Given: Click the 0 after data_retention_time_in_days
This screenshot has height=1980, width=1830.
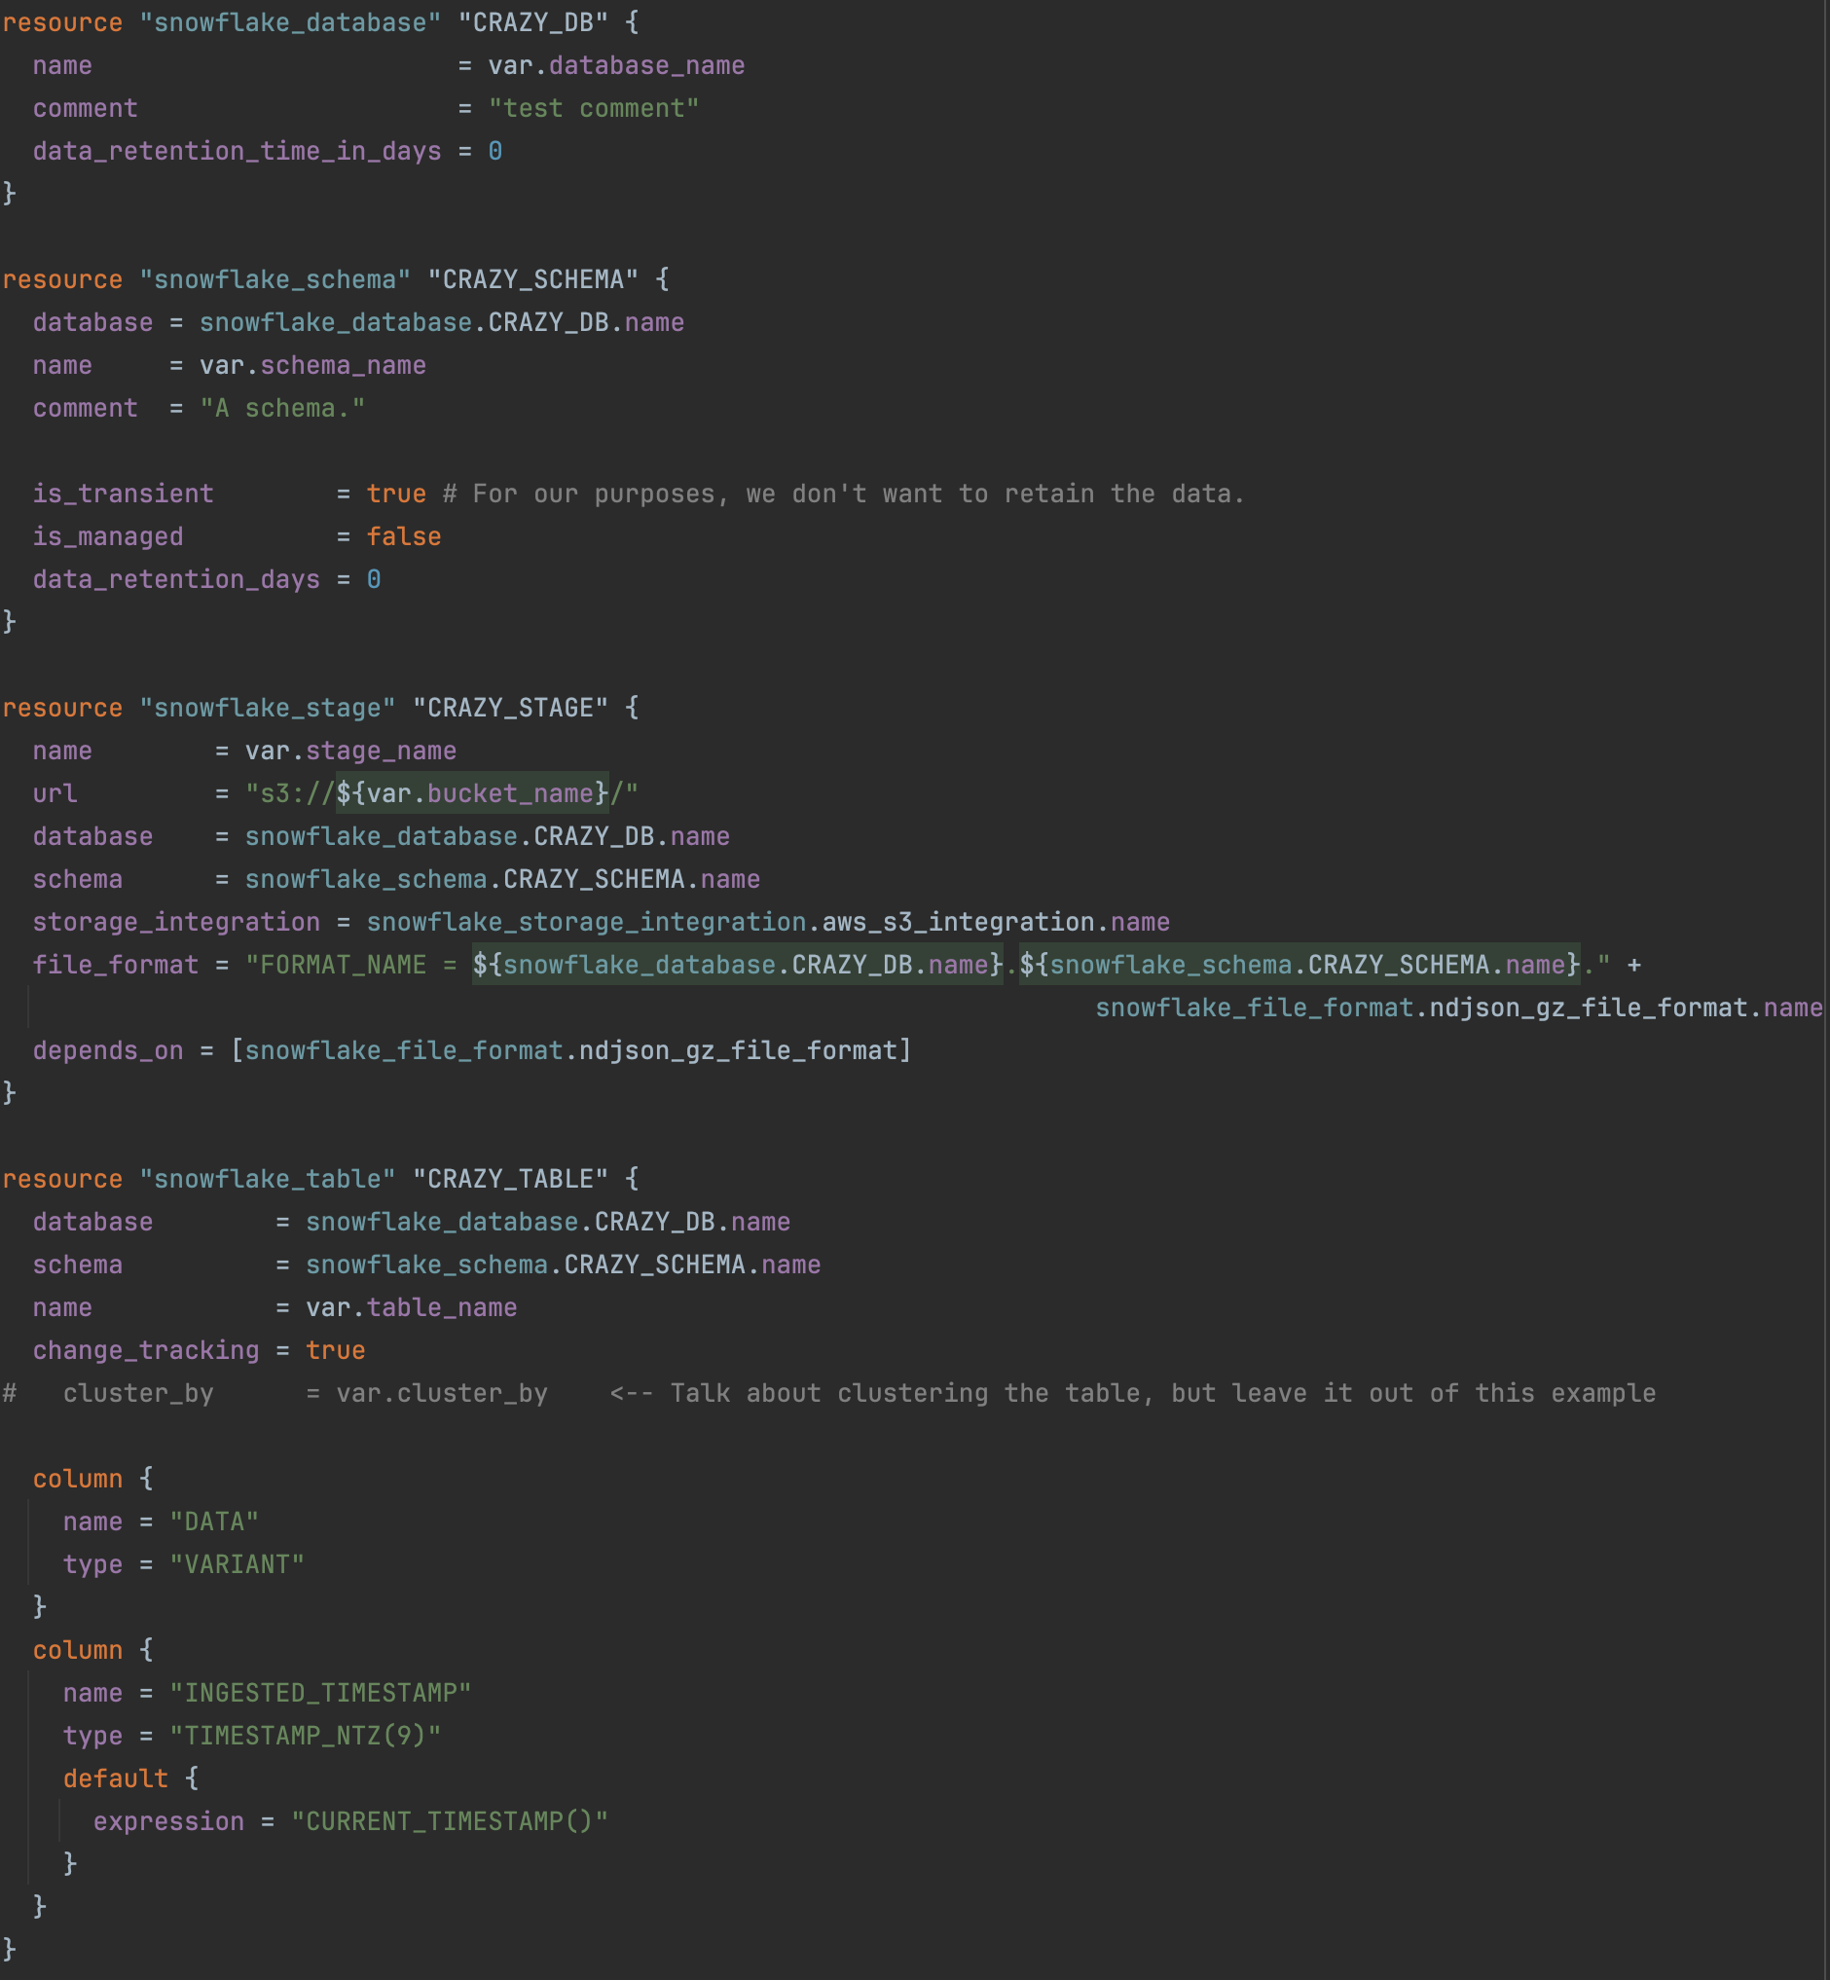Looking at the screenshot, I should (495, 152).
